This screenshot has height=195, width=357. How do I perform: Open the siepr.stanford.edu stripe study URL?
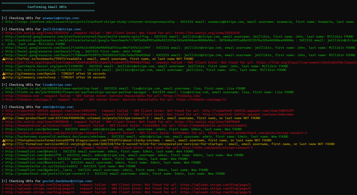pyautogui.click(x=90, y=22)
